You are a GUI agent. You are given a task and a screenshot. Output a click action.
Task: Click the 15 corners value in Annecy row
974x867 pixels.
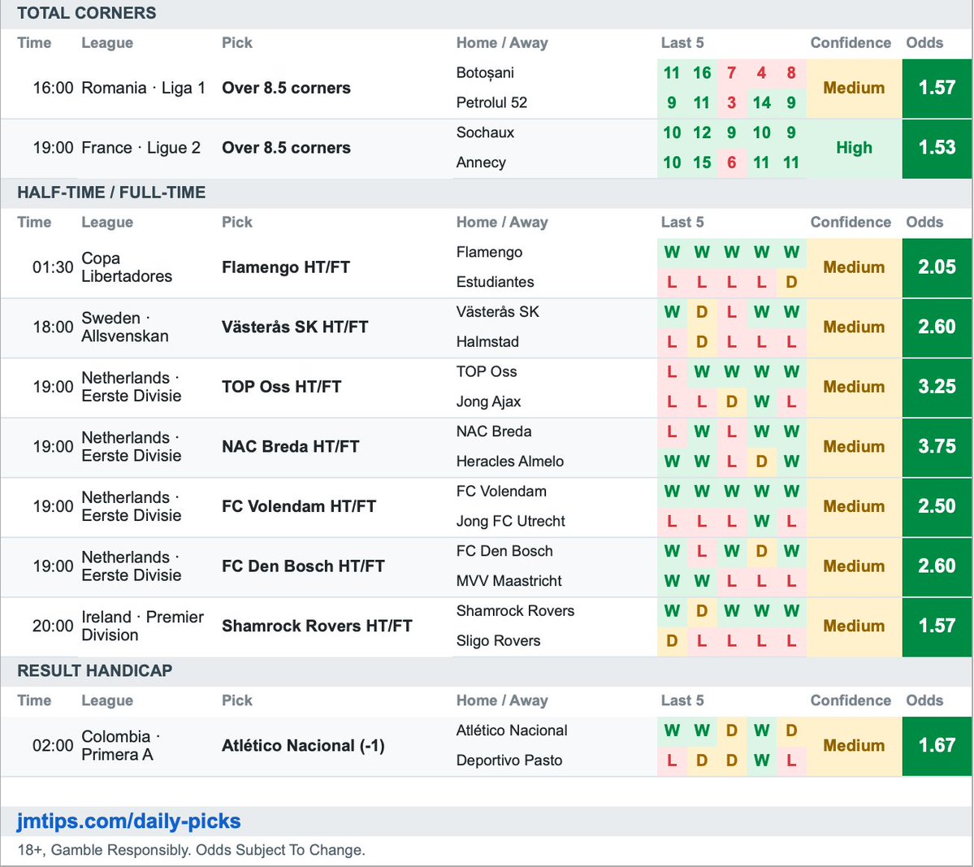click(x=702, y=163)
